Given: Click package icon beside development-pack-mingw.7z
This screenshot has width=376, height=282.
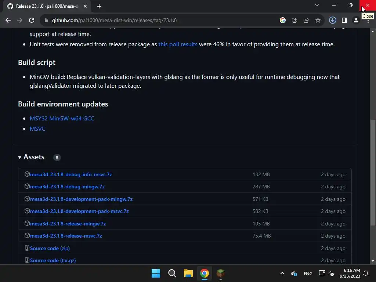Looking at the screenshot, I should pyautogui.click(x=27, y=199).
